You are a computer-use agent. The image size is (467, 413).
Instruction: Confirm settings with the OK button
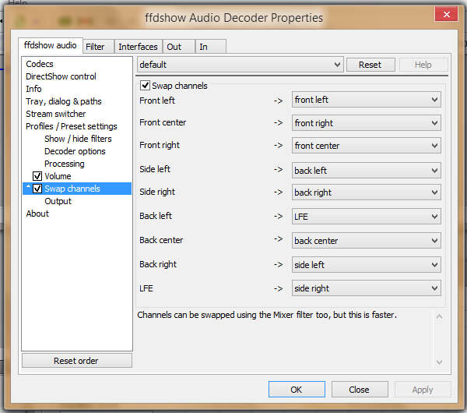coord(296,390)
